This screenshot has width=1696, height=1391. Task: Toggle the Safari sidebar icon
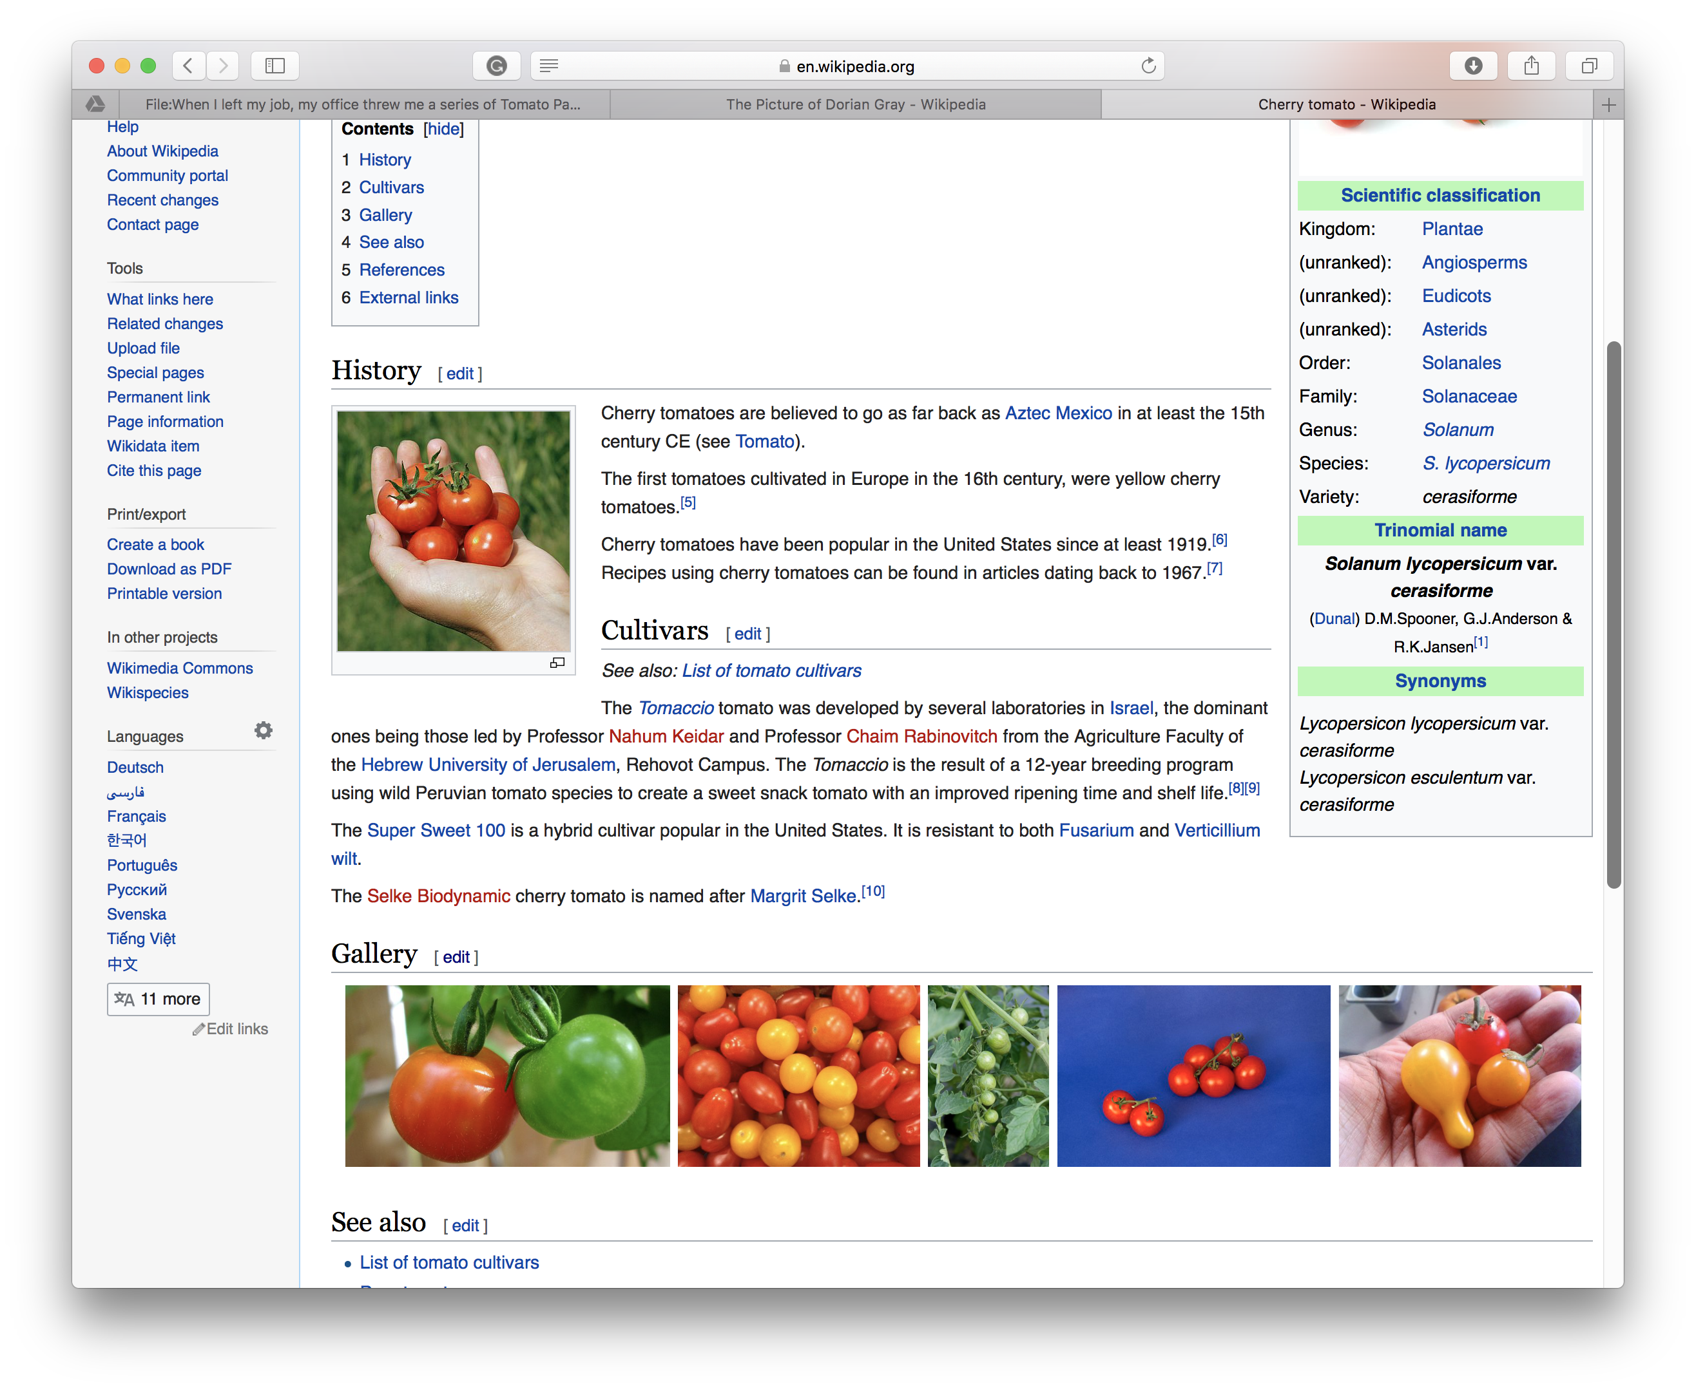tap(275, 66)
